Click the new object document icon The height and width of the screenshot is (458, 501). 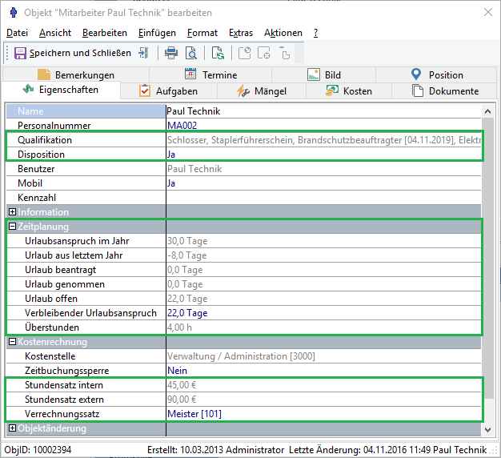coord(245,53)
